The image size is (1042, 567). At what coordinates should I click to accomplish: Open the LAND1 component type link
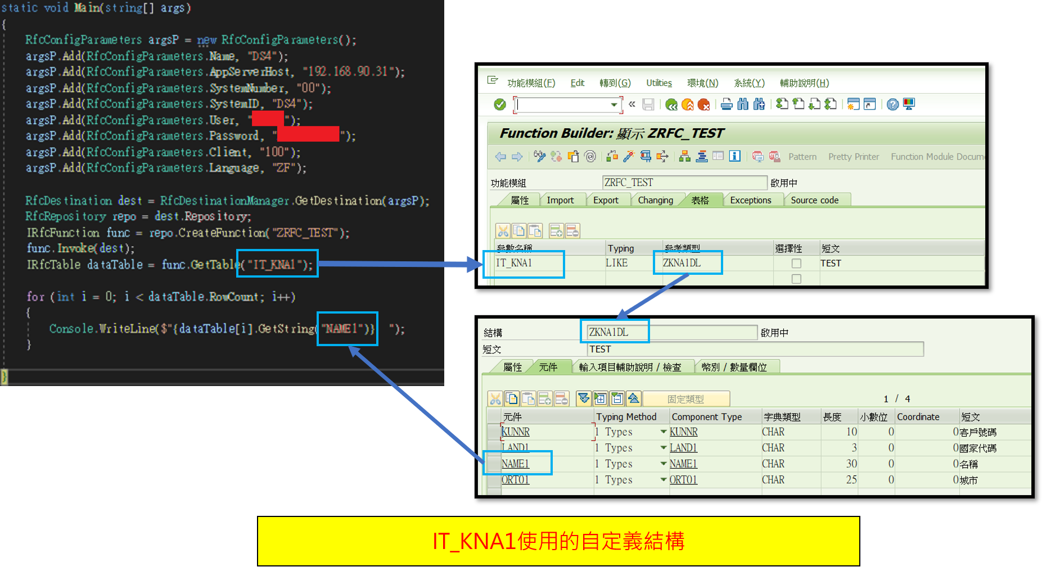tap(683, 448)
